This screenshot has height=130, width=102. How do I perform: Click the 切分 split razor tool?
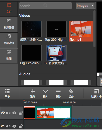coord(71,93)
